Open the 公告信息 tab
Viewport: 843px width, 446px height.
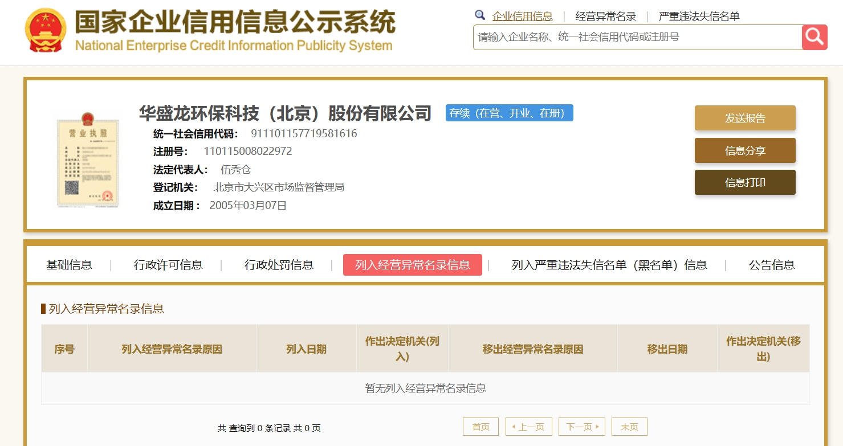pyautogui.click(x=772, y=265)
